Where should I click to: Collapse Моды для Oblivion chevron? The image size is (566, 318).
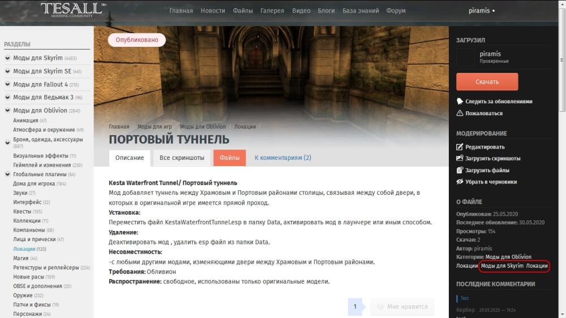7,110
